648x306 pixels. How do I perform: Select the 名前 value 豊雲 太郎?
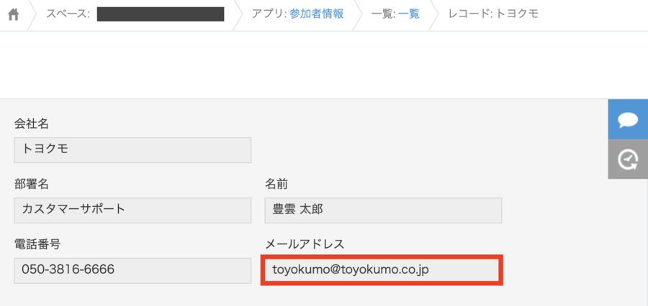pos(384,210)
